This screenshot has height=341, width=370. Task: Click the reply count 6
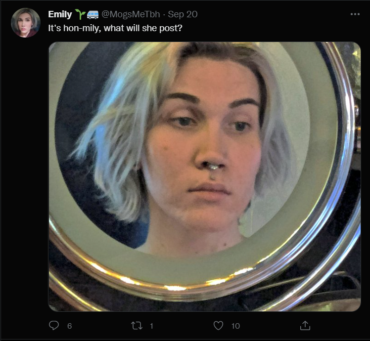[69, 326]
